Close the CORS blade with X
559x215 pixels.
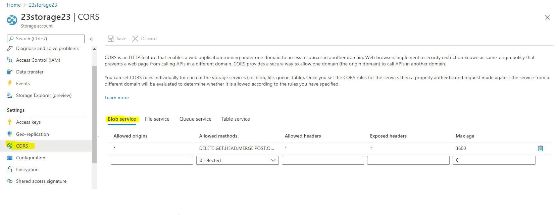547,17
